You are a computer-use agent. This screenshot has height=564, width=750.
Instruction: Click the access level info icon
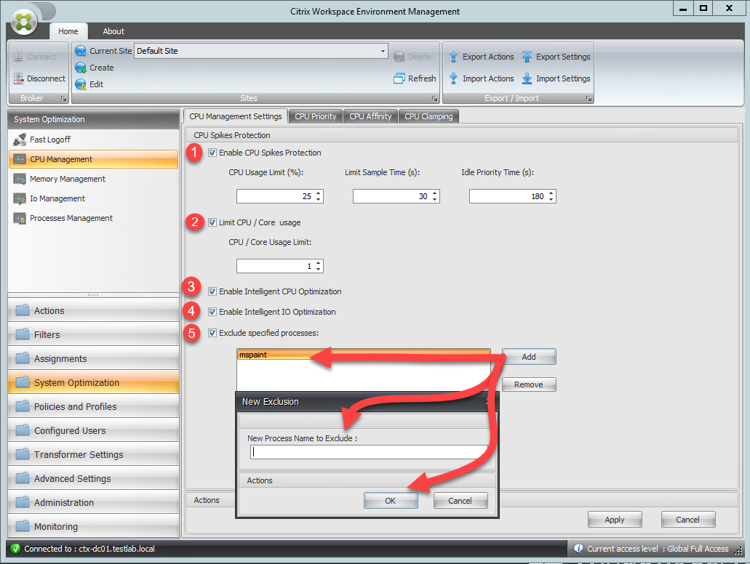pos(578,548)
